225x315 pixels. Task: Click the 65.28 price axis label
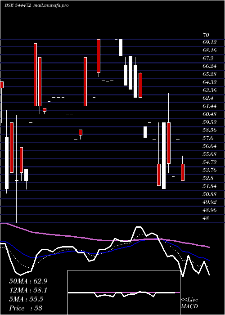(x=210, y=74)
